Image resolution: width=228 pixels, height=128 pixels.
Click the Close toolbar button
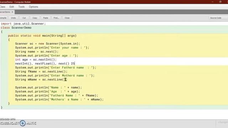(x=67, y=18)
